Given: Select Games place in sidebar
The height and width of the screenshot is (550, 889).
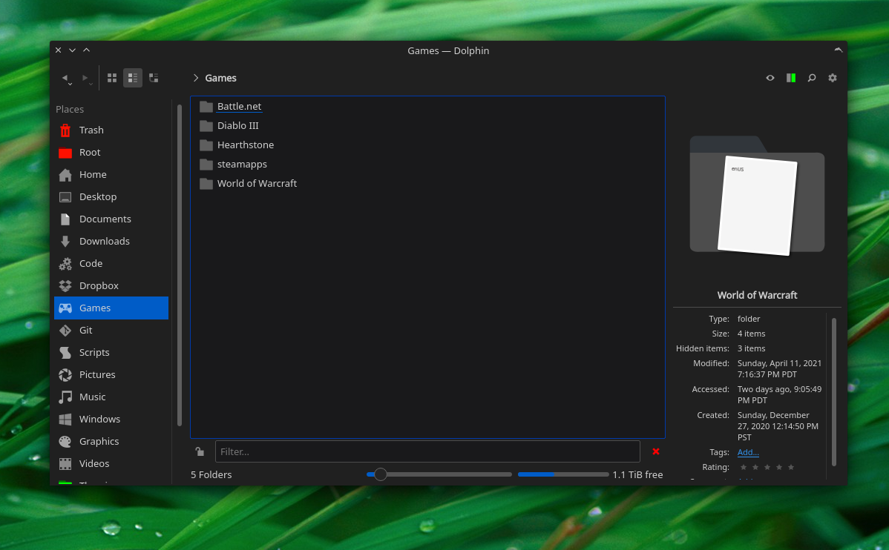Looking at the screenshot, I should pyautogui.click(x=111, y=308).
